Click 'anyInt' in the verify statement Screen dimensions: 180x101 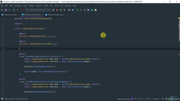pos(59,72)
